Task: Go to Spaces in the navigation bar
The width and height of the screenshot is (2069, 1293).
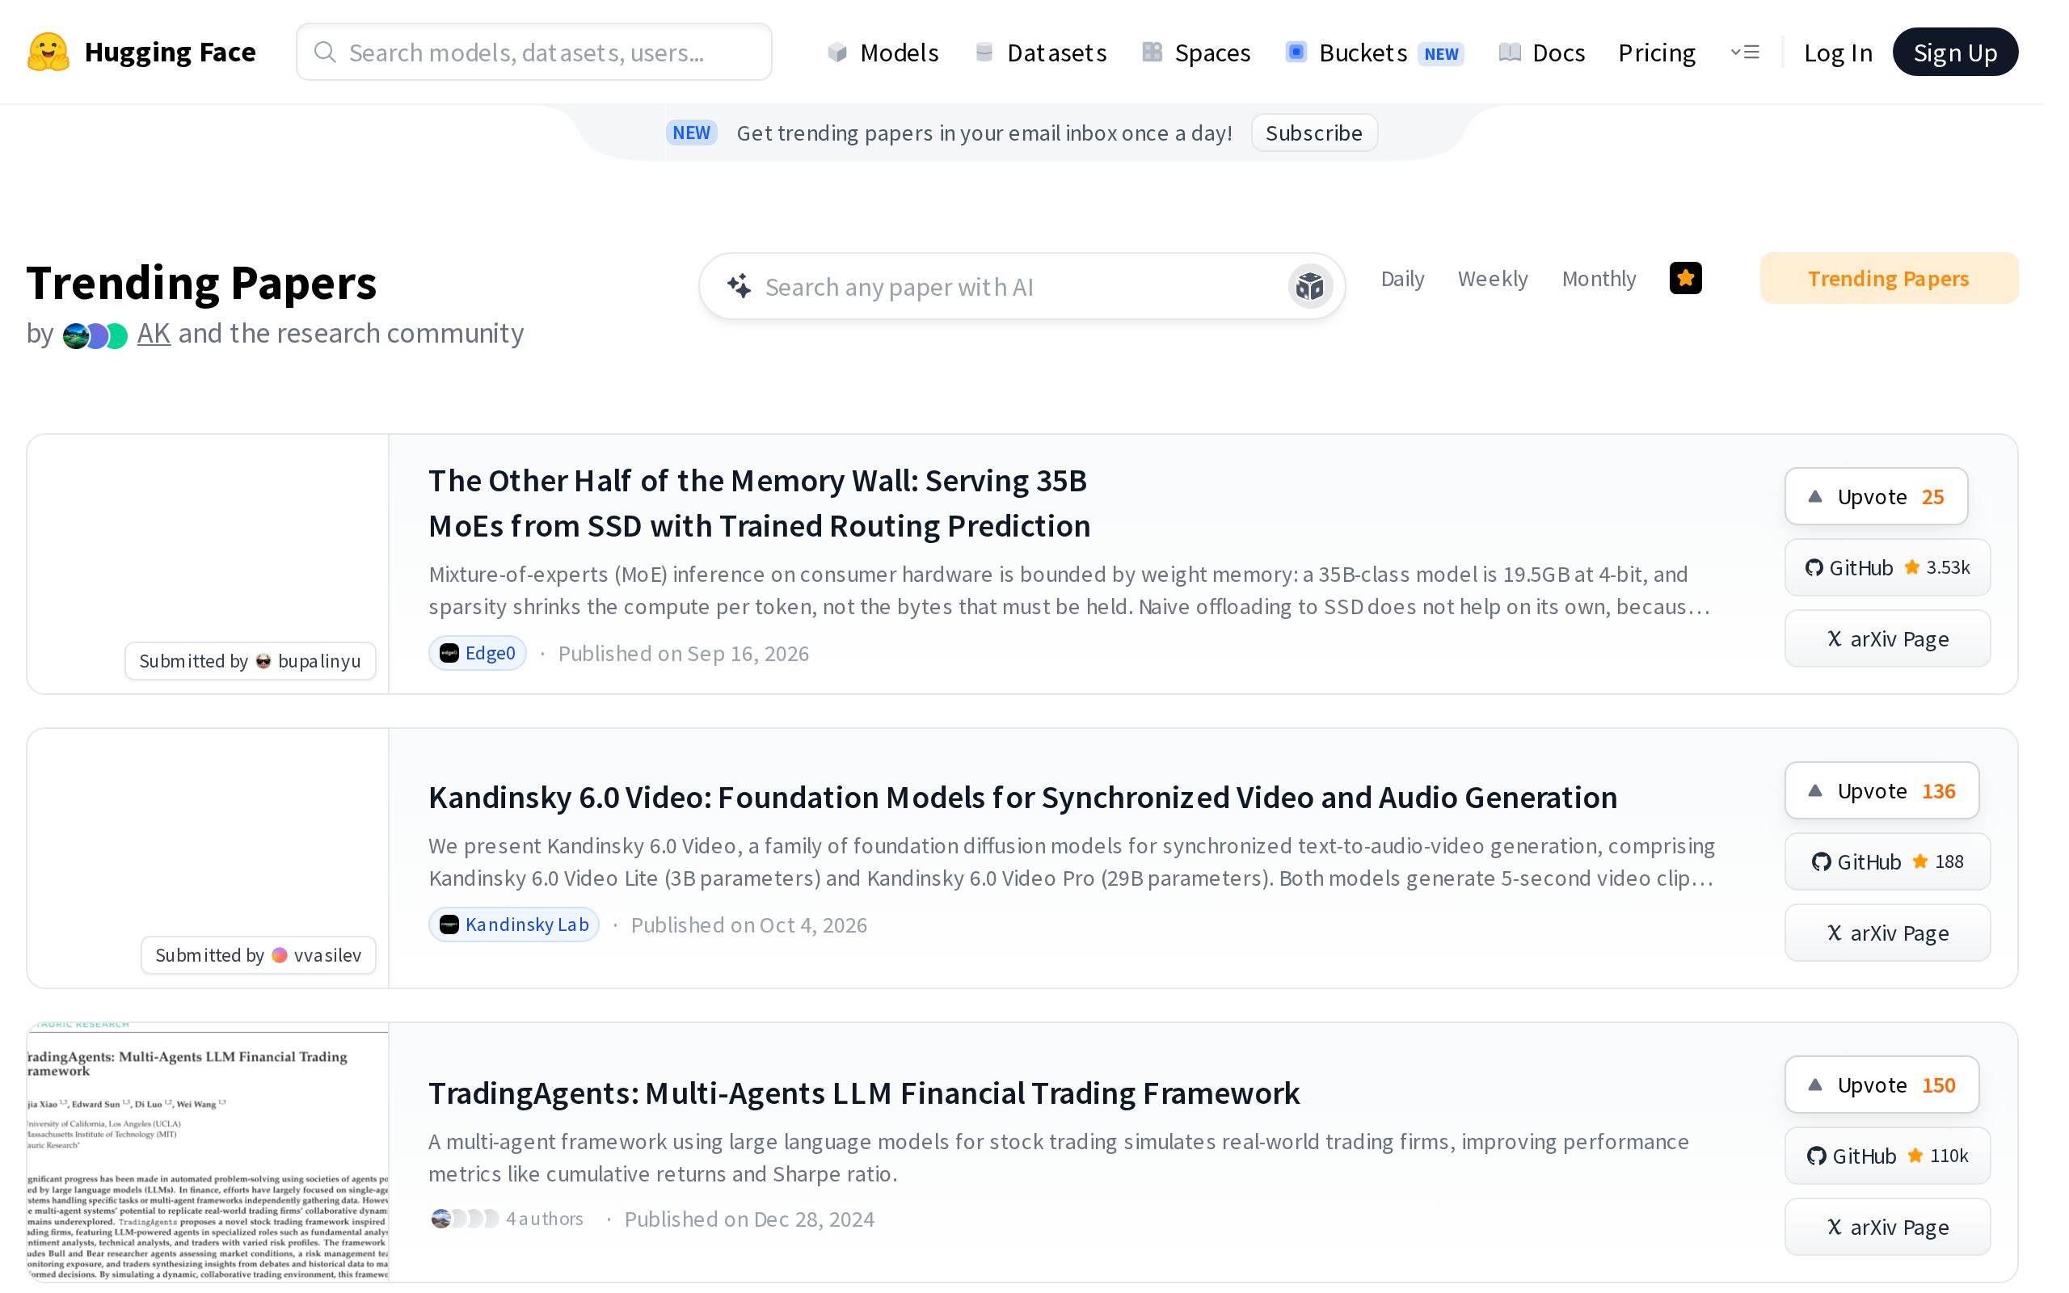Action: click(1196, 53)
